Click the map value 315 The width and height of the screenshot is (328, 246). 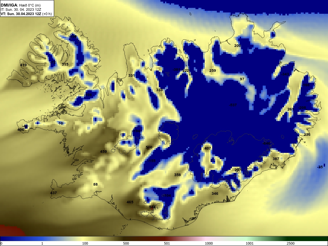point(65,64)
